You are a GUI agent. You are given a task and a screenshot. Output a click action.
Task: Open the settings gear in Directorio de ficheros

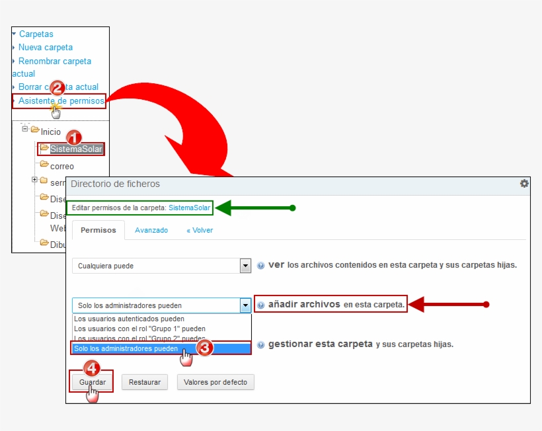click(524, 184)
